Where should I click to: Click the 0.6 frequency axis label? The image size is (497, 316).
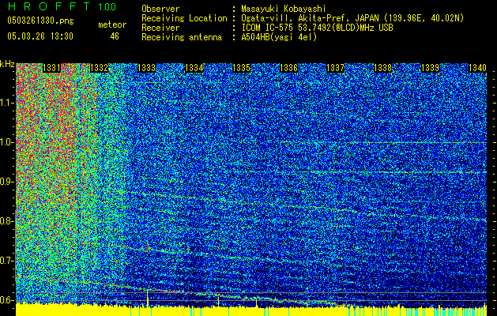(7, 300)
